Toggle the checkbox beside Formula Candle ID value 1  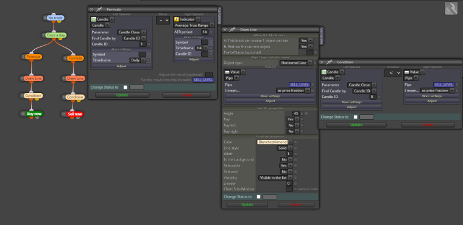[x=149, y=44]
